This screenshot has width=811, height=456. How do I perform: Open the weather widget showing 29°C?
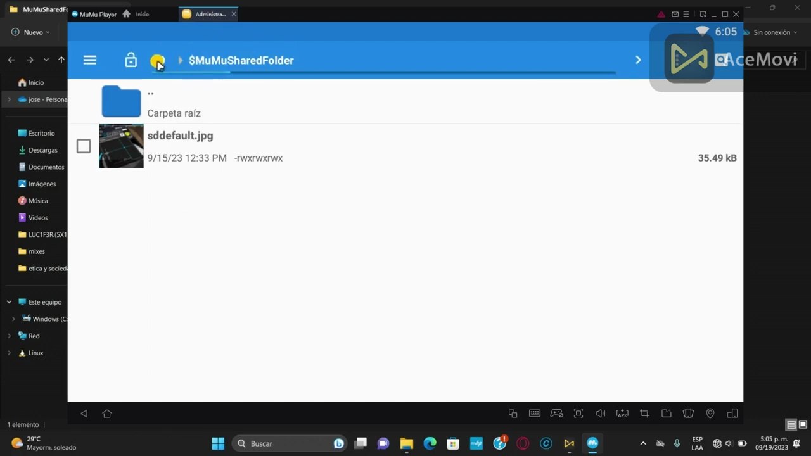pos(43,443)
